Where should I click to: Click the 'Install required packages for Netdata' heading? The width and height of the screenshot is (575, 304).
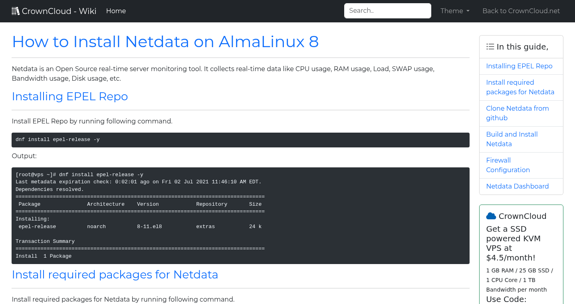click(115, 275)
